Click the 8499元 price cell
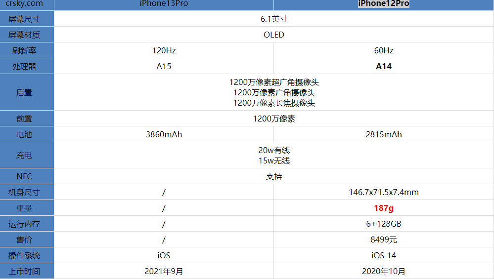This screenshot has width=494, height=279. (x=384, y=239)
